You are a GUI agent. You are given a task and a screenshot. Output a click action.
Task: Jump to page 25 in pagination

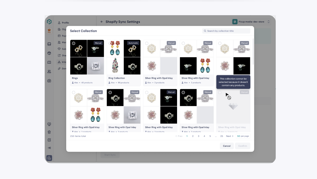[x=221, y=136]
